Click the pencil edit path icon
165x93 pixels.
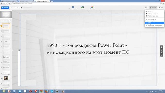[10, 21]
